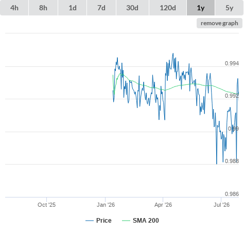This screenshot has height=234, width=244.
Task: Click the remove graph button
Action: click(x=219, y=23)
